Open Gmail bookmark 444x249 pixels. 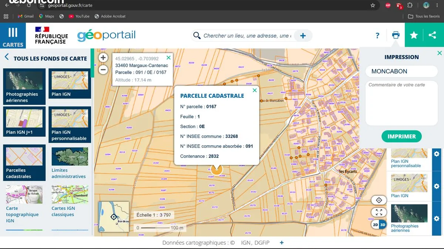[x=26, y=16]
